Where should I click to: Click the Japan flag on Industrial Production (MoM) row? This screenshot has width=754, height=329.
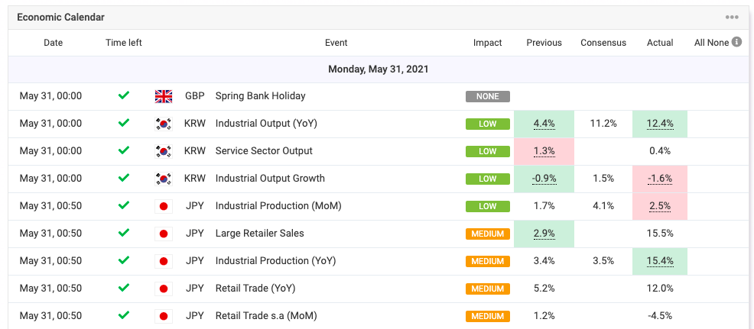(164, 206)
